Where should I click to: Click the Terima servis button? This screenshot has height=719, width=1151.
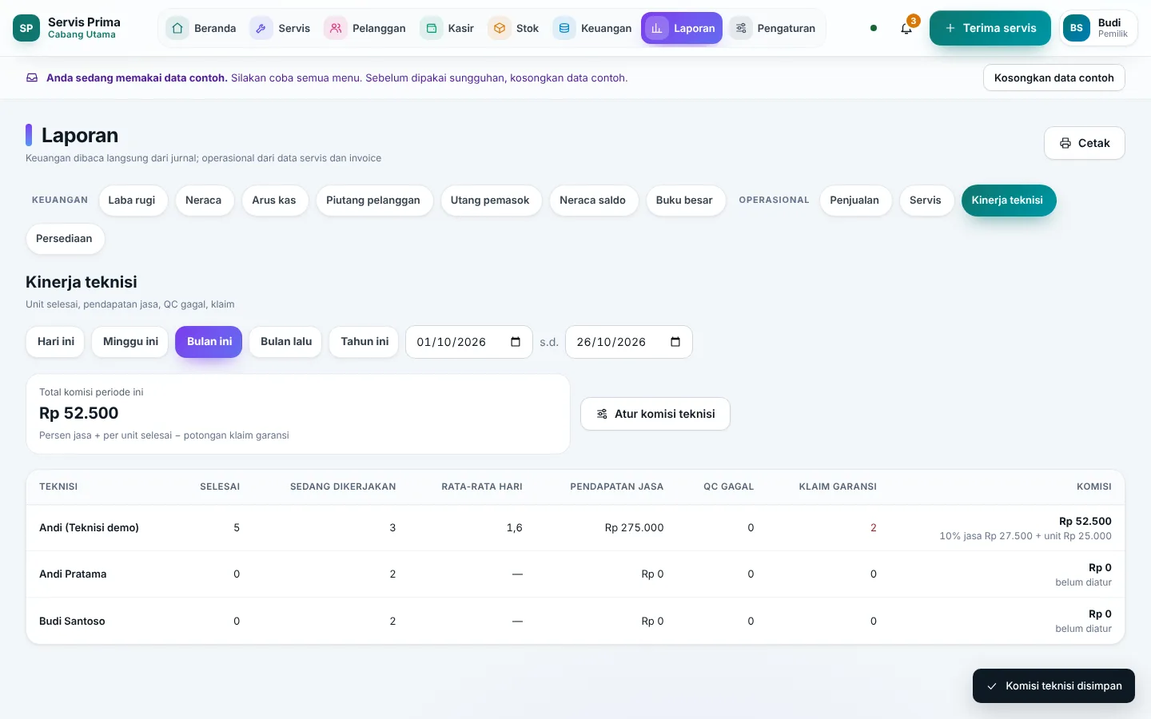pyautogui.click(x=990, y=28)
